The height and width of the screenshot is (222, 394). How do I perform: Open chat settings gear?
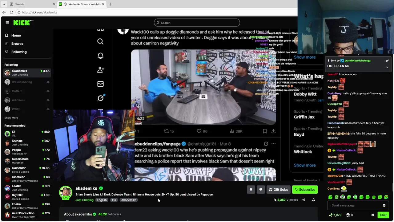click(372, 215)
